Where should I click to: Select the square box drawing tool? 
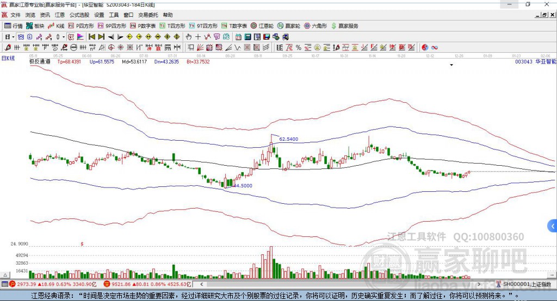click(190, 47)
